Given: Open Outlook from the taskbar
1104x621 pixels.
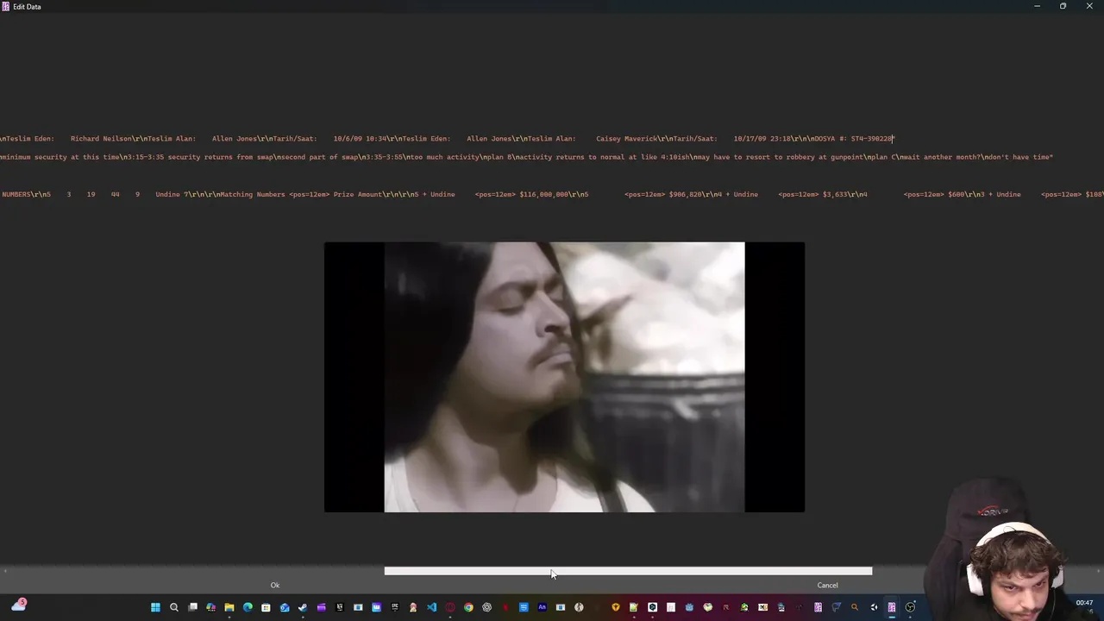Looking at the screenshot, I should [x=285, y=607].
